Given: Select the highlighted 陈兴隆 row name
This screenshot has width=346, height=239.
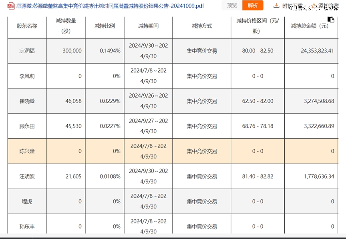Looking at the screenshot, I should pyautogui.click(x=27, y=151).
